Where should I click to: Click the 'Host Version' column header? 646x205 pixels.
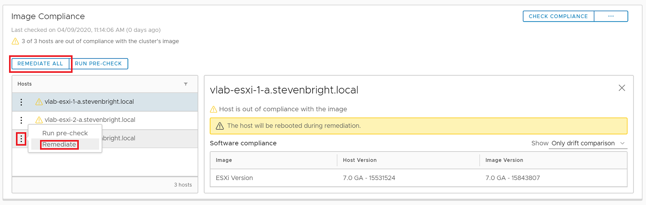(x=360, y=160)
